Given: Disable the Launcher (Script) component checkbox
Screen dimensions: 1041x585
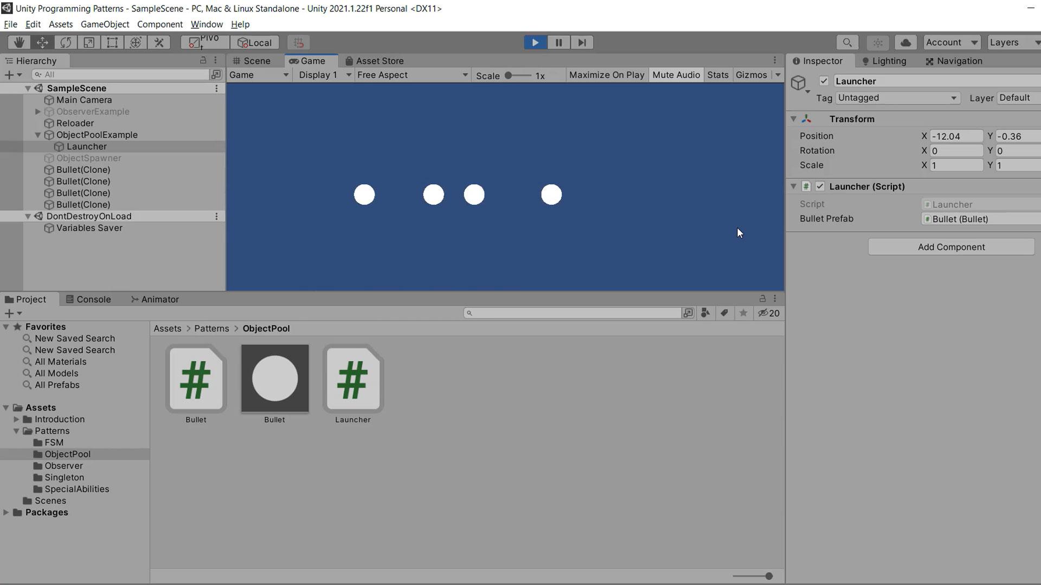Looking at the screenshot, I should pos(820,186).
